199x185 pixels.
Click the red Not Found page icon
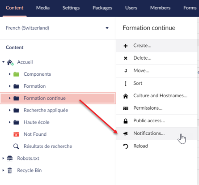[x=16, y=134]
